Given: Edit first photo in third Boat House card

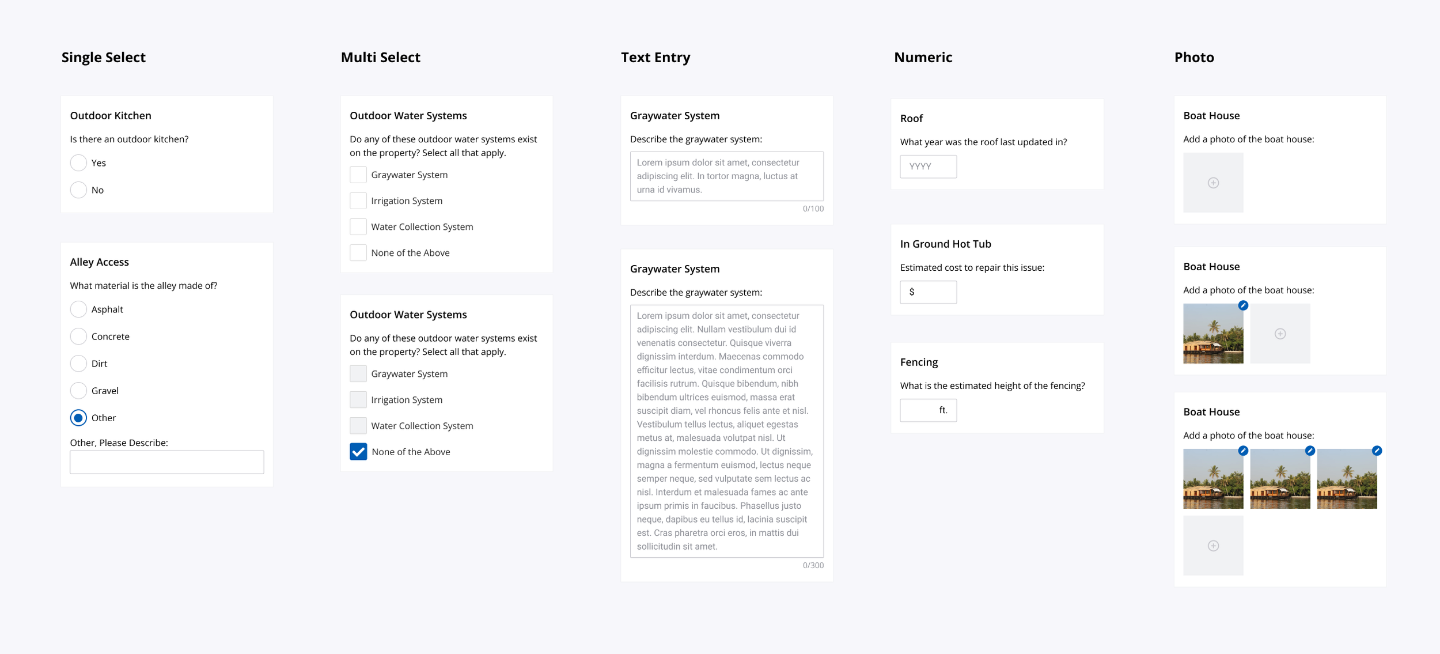Looking at the screenshot, I should (1243, 451).
